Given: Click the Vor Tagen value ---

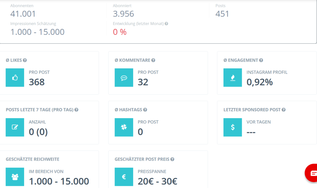Looking at the screenshot, I should [x=251, y=132].
